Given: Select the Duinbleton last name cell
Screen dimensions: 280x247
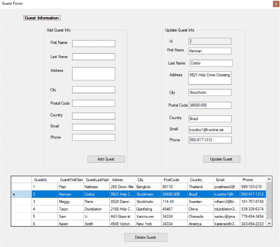Looking at the screenshot, I should click(x=96, y=209).
